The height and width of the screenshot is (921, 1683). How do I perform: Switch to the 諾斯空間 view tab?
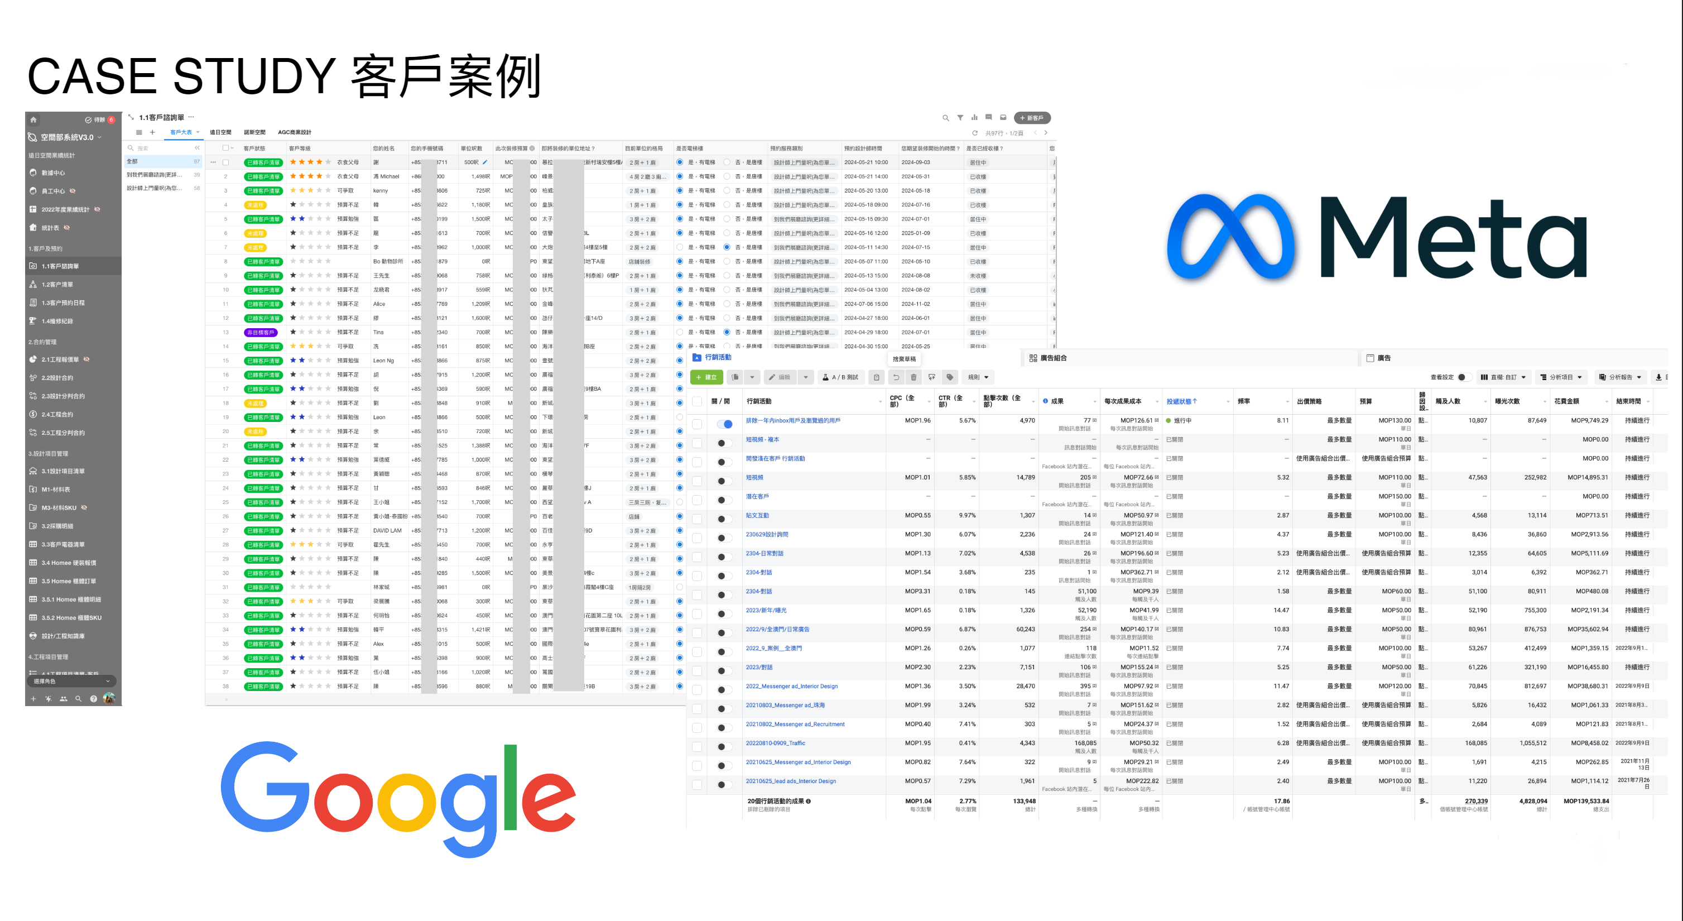(x=255, y=133)
